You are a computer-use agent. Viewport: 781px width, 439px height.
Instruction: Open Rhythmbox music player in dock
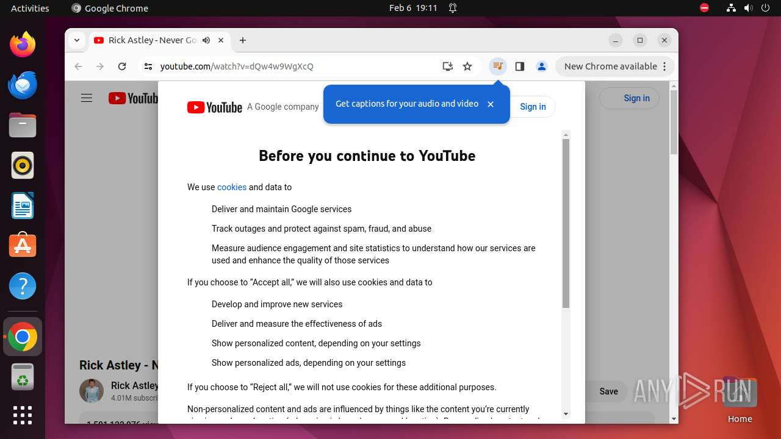pos(23,165)
